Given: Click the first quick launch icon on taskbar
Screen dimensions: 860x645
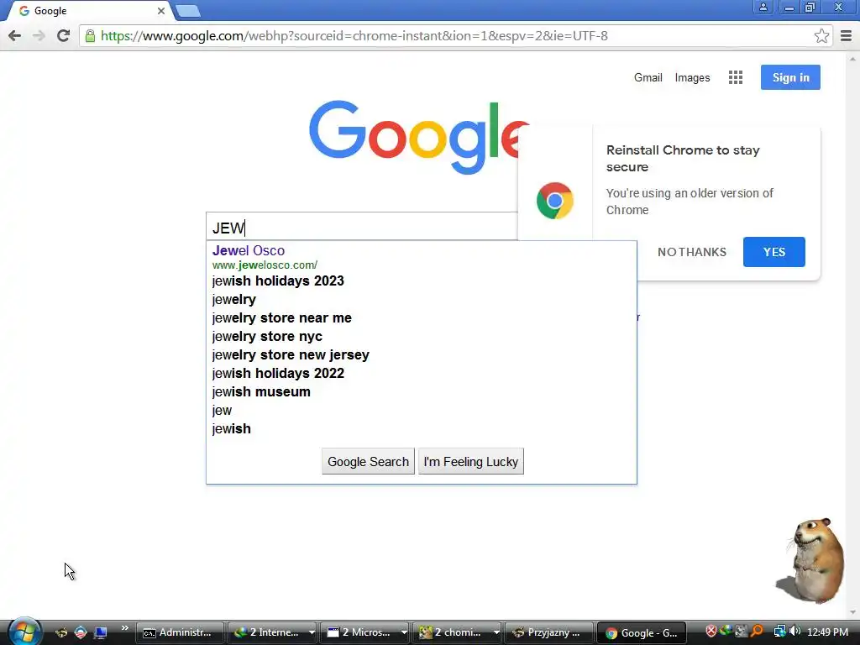Looking at the screenshot, I should click(60, 632).
